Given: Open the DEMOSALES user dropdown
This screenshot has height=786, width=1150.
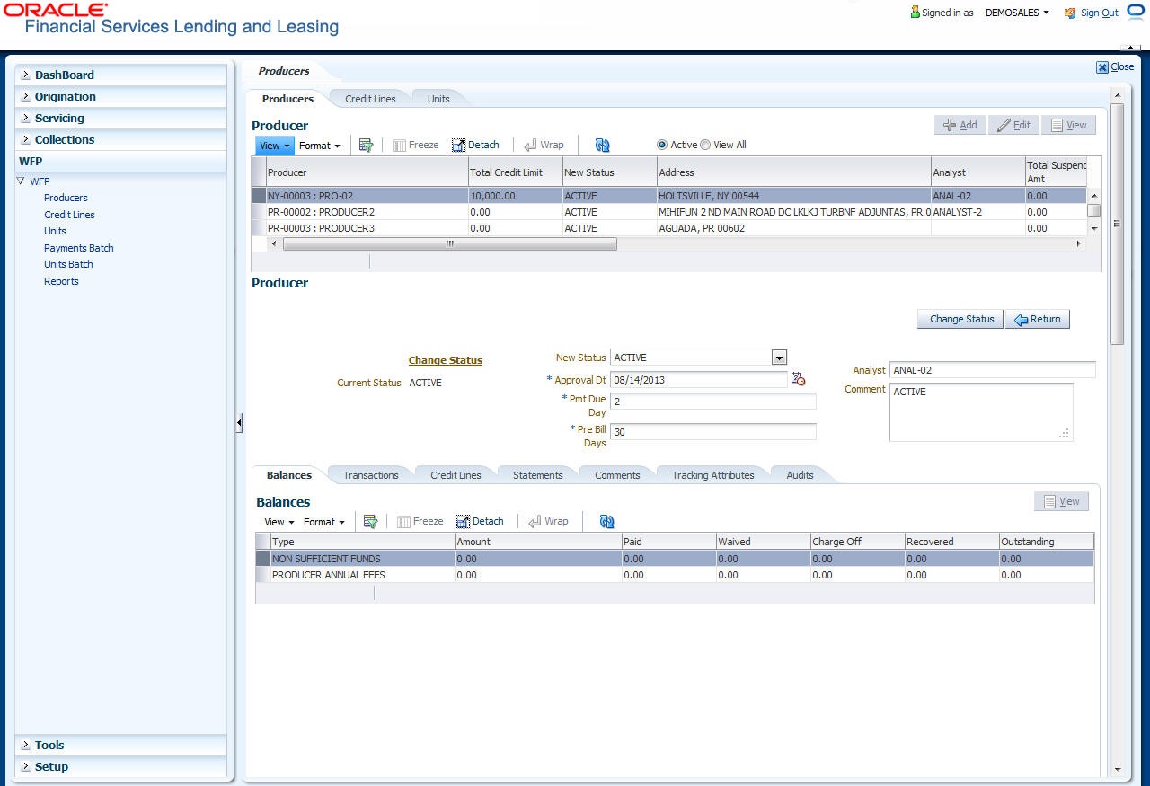Looking at the screenshot, I should pos(1017,13).
